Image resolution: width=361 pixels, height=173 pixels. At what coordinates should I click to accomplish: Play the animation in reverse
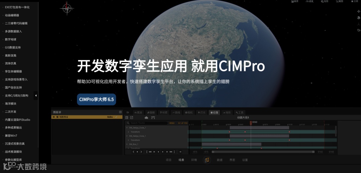[158, 152]
